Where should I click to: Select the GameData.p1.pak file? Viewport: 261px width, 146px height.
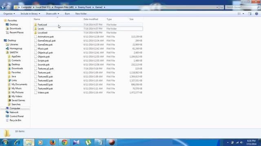click(x=88, y=41)
